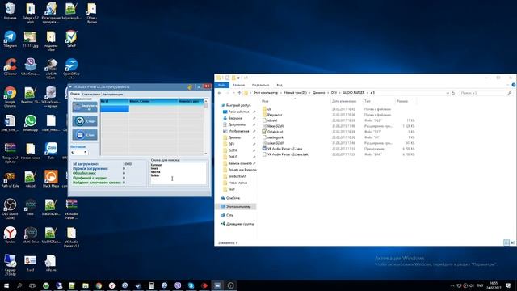Click the Back arrow in File Explorer
Screen dimensions: 517x291
pos(220,93)
